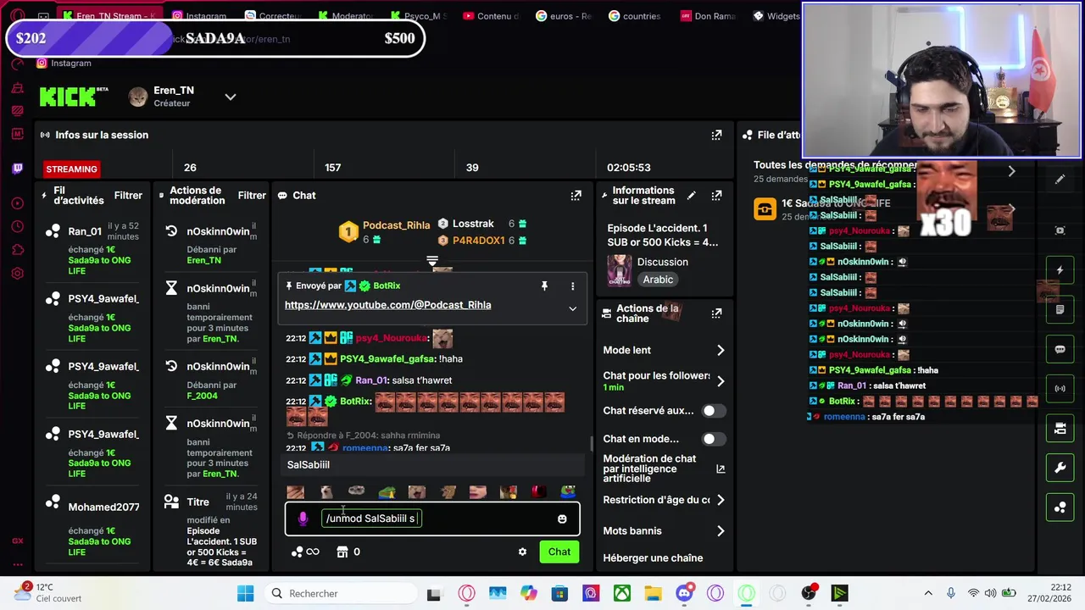Toggle Chat en mode... switch
Screen dimensions: 1085x610
point(714,439)
